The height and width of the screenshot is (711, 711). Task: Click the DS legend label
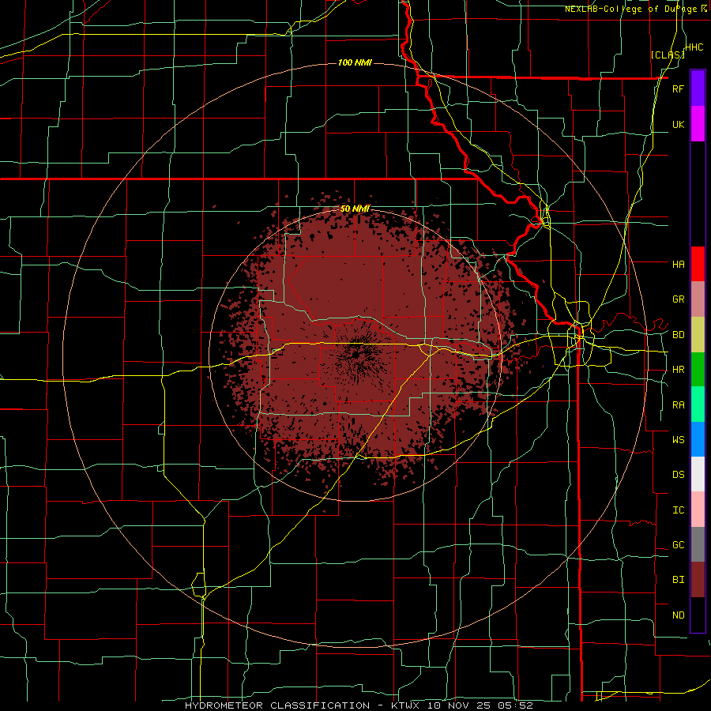tap(678, 474)
